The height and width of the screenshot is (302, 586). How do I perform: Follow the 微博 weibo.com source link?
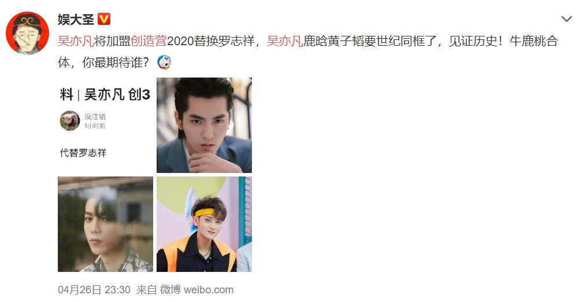tap(196, 290)
